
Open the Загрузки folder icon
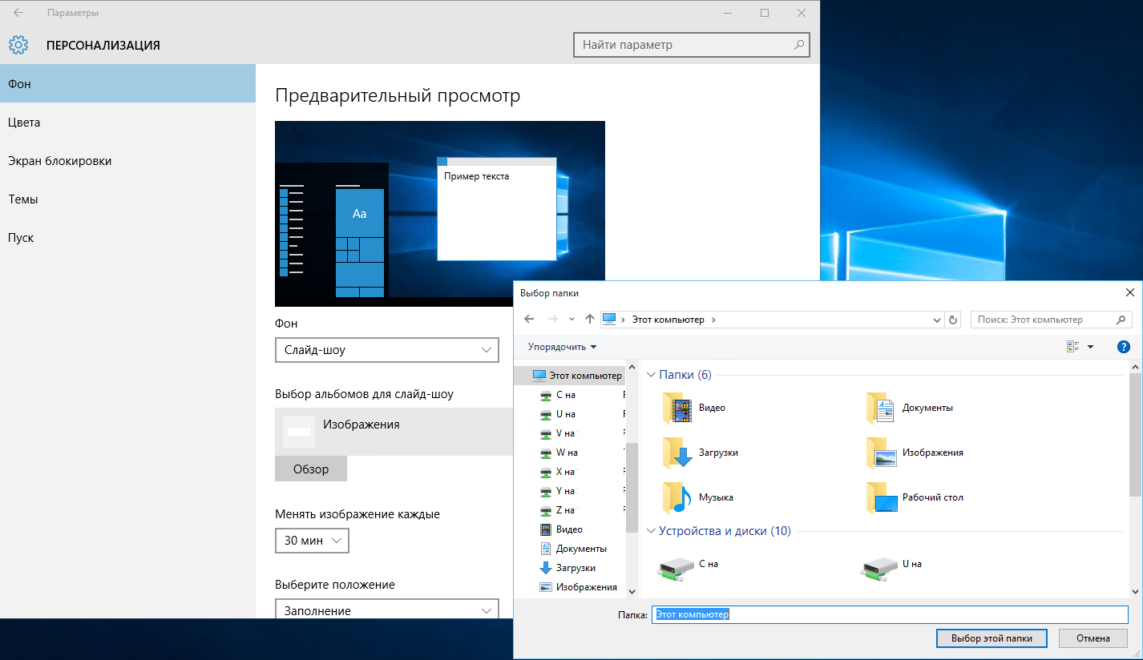coord(678,453)
